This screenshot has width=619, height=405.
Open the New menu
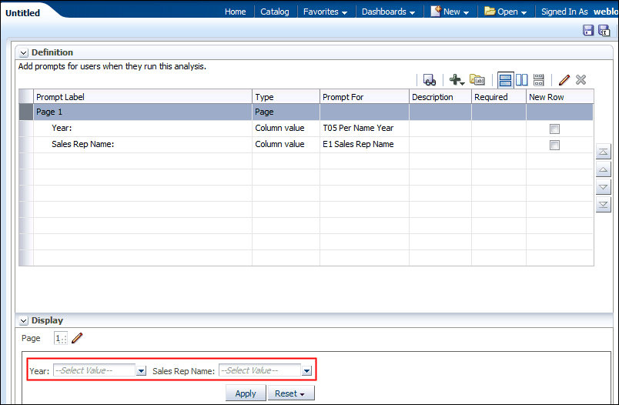click(450, 12)
